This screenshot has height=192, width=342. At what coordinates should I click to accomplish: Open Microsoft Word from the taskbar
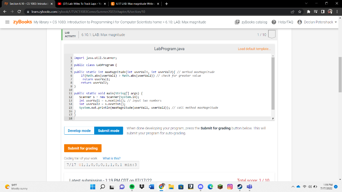pos(152,187)
